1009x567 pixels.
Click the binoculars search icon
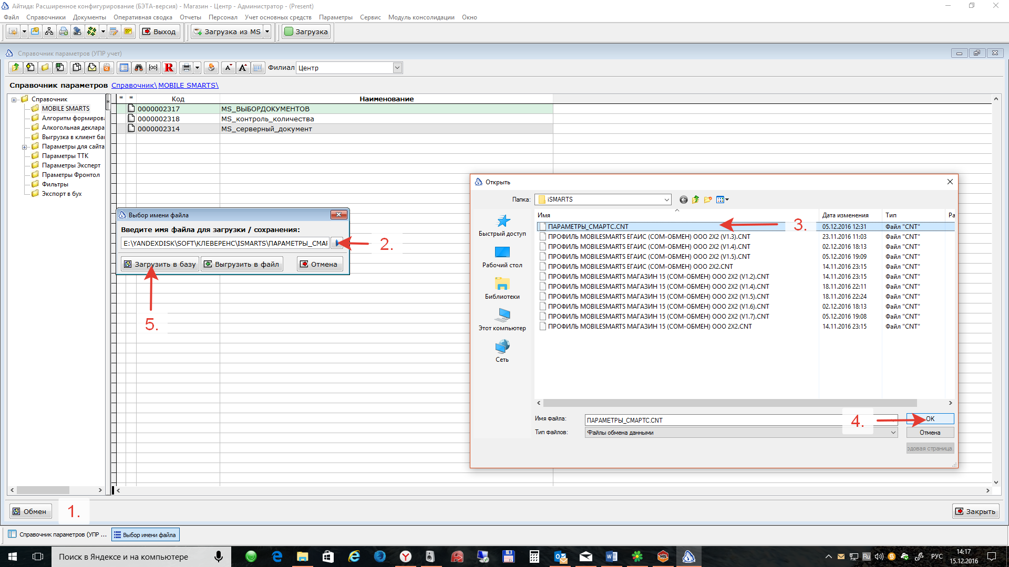(x=139, y=67)
